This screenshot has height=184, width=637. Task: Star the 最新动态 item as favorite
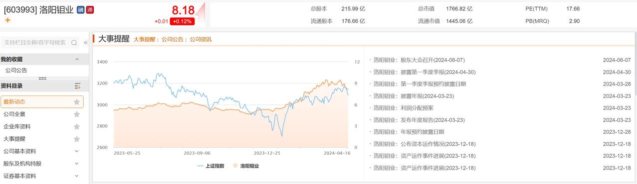(x=77, y=102)
